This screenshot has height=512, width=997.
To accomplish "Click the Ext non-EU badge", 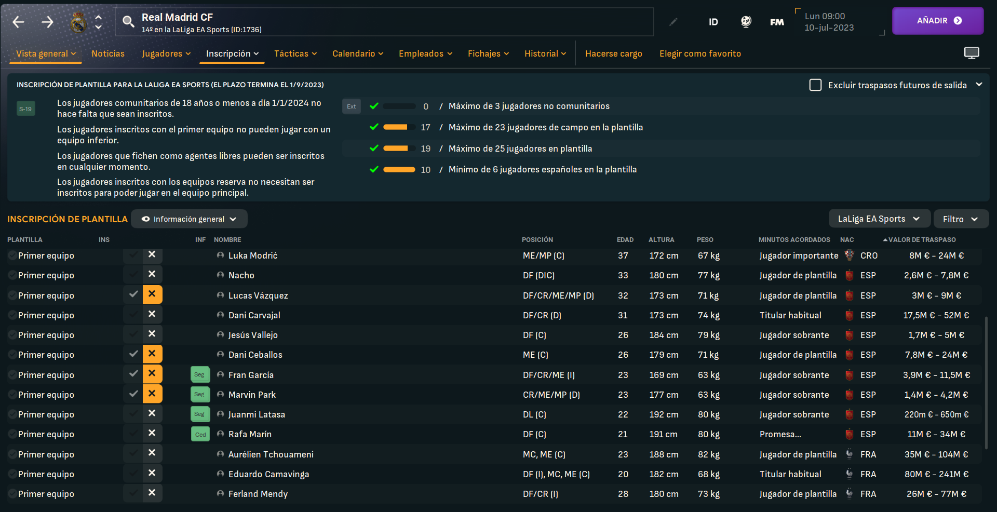I will pyautogui.click(x=352, y=106).
